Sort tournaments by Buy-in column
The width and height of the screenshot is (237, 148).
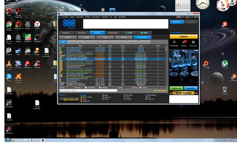click(123, 46)
